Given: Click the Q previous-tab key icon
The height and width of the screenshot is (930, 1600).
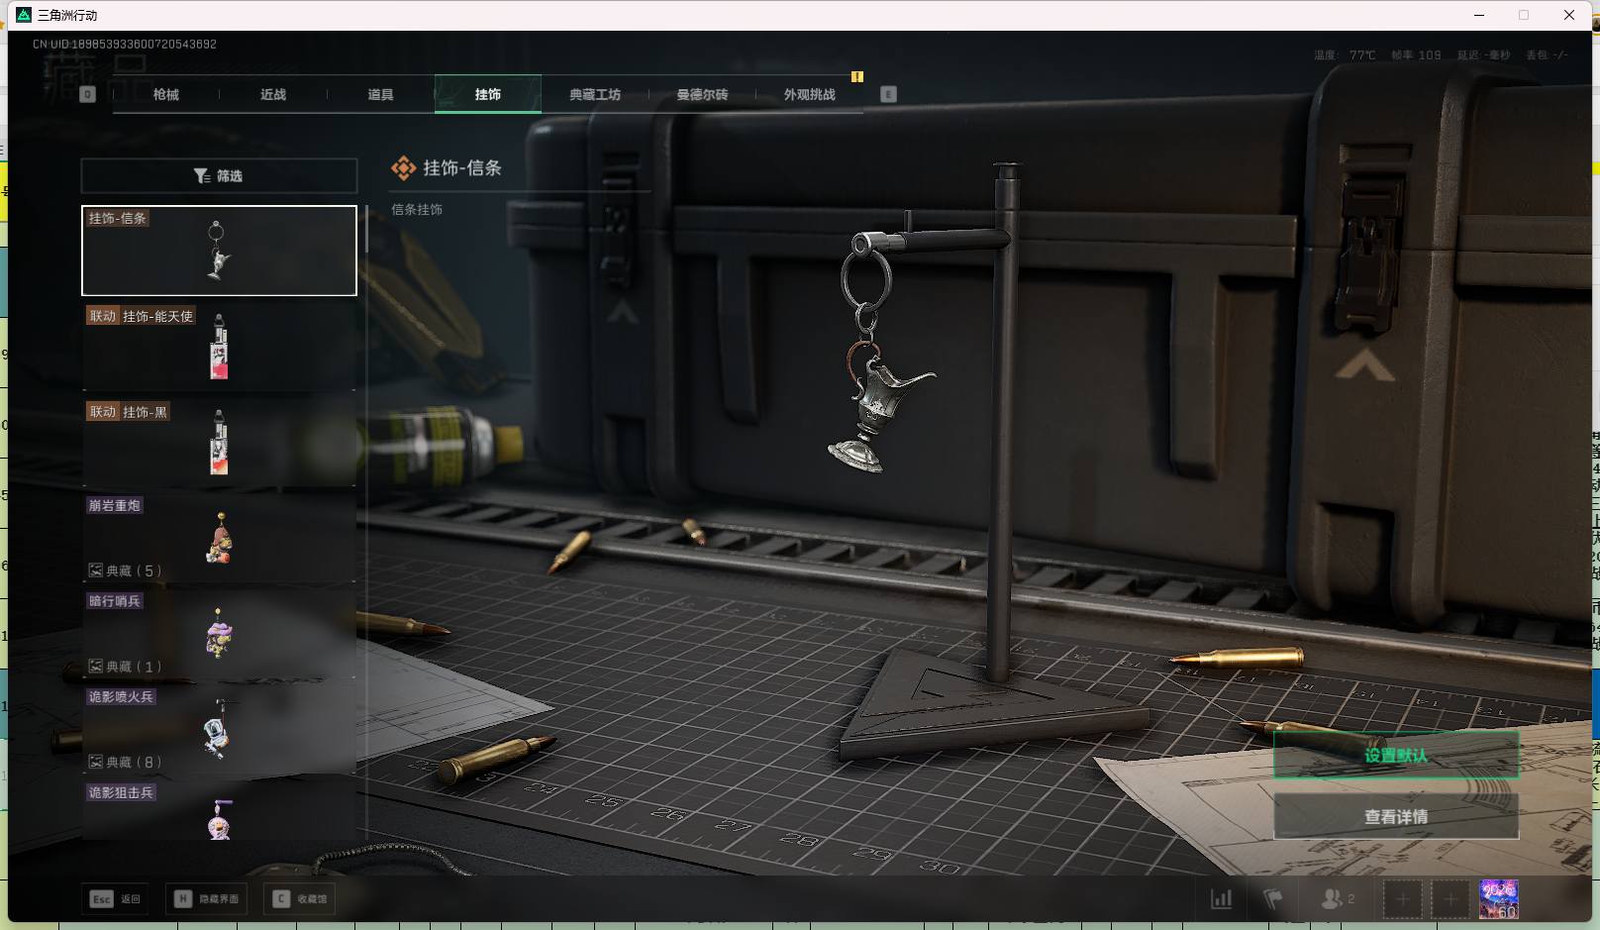Looking at the screenshot, I should (x=87, y=94).
